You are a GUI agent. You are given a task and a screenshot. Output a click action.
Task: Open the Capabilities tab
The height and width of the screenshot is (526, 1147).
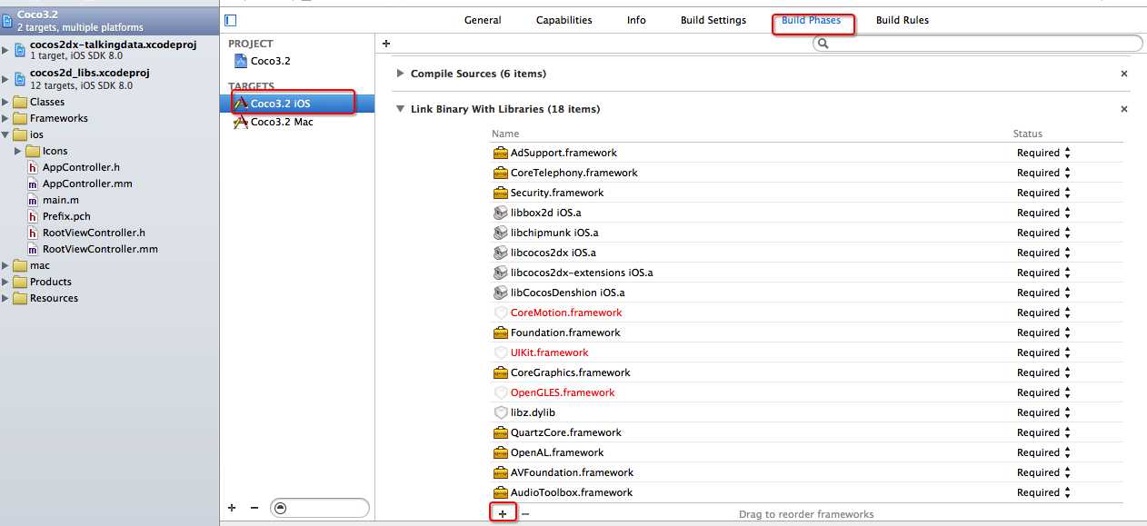pos(564,20)
